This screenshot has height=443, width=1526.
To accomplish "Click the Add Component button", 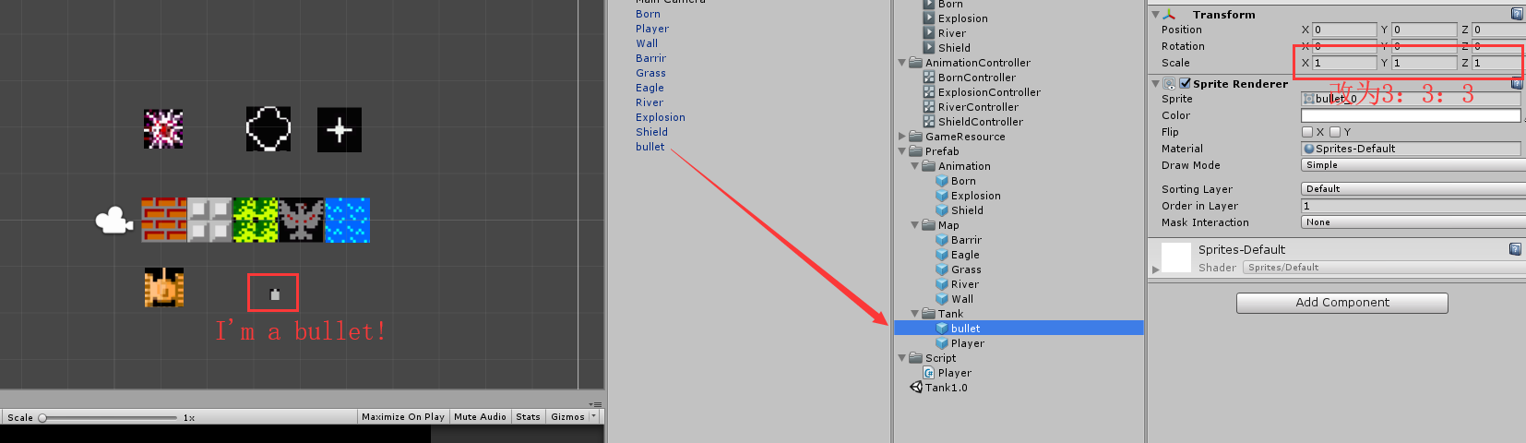I will [x=1342, y=303].
